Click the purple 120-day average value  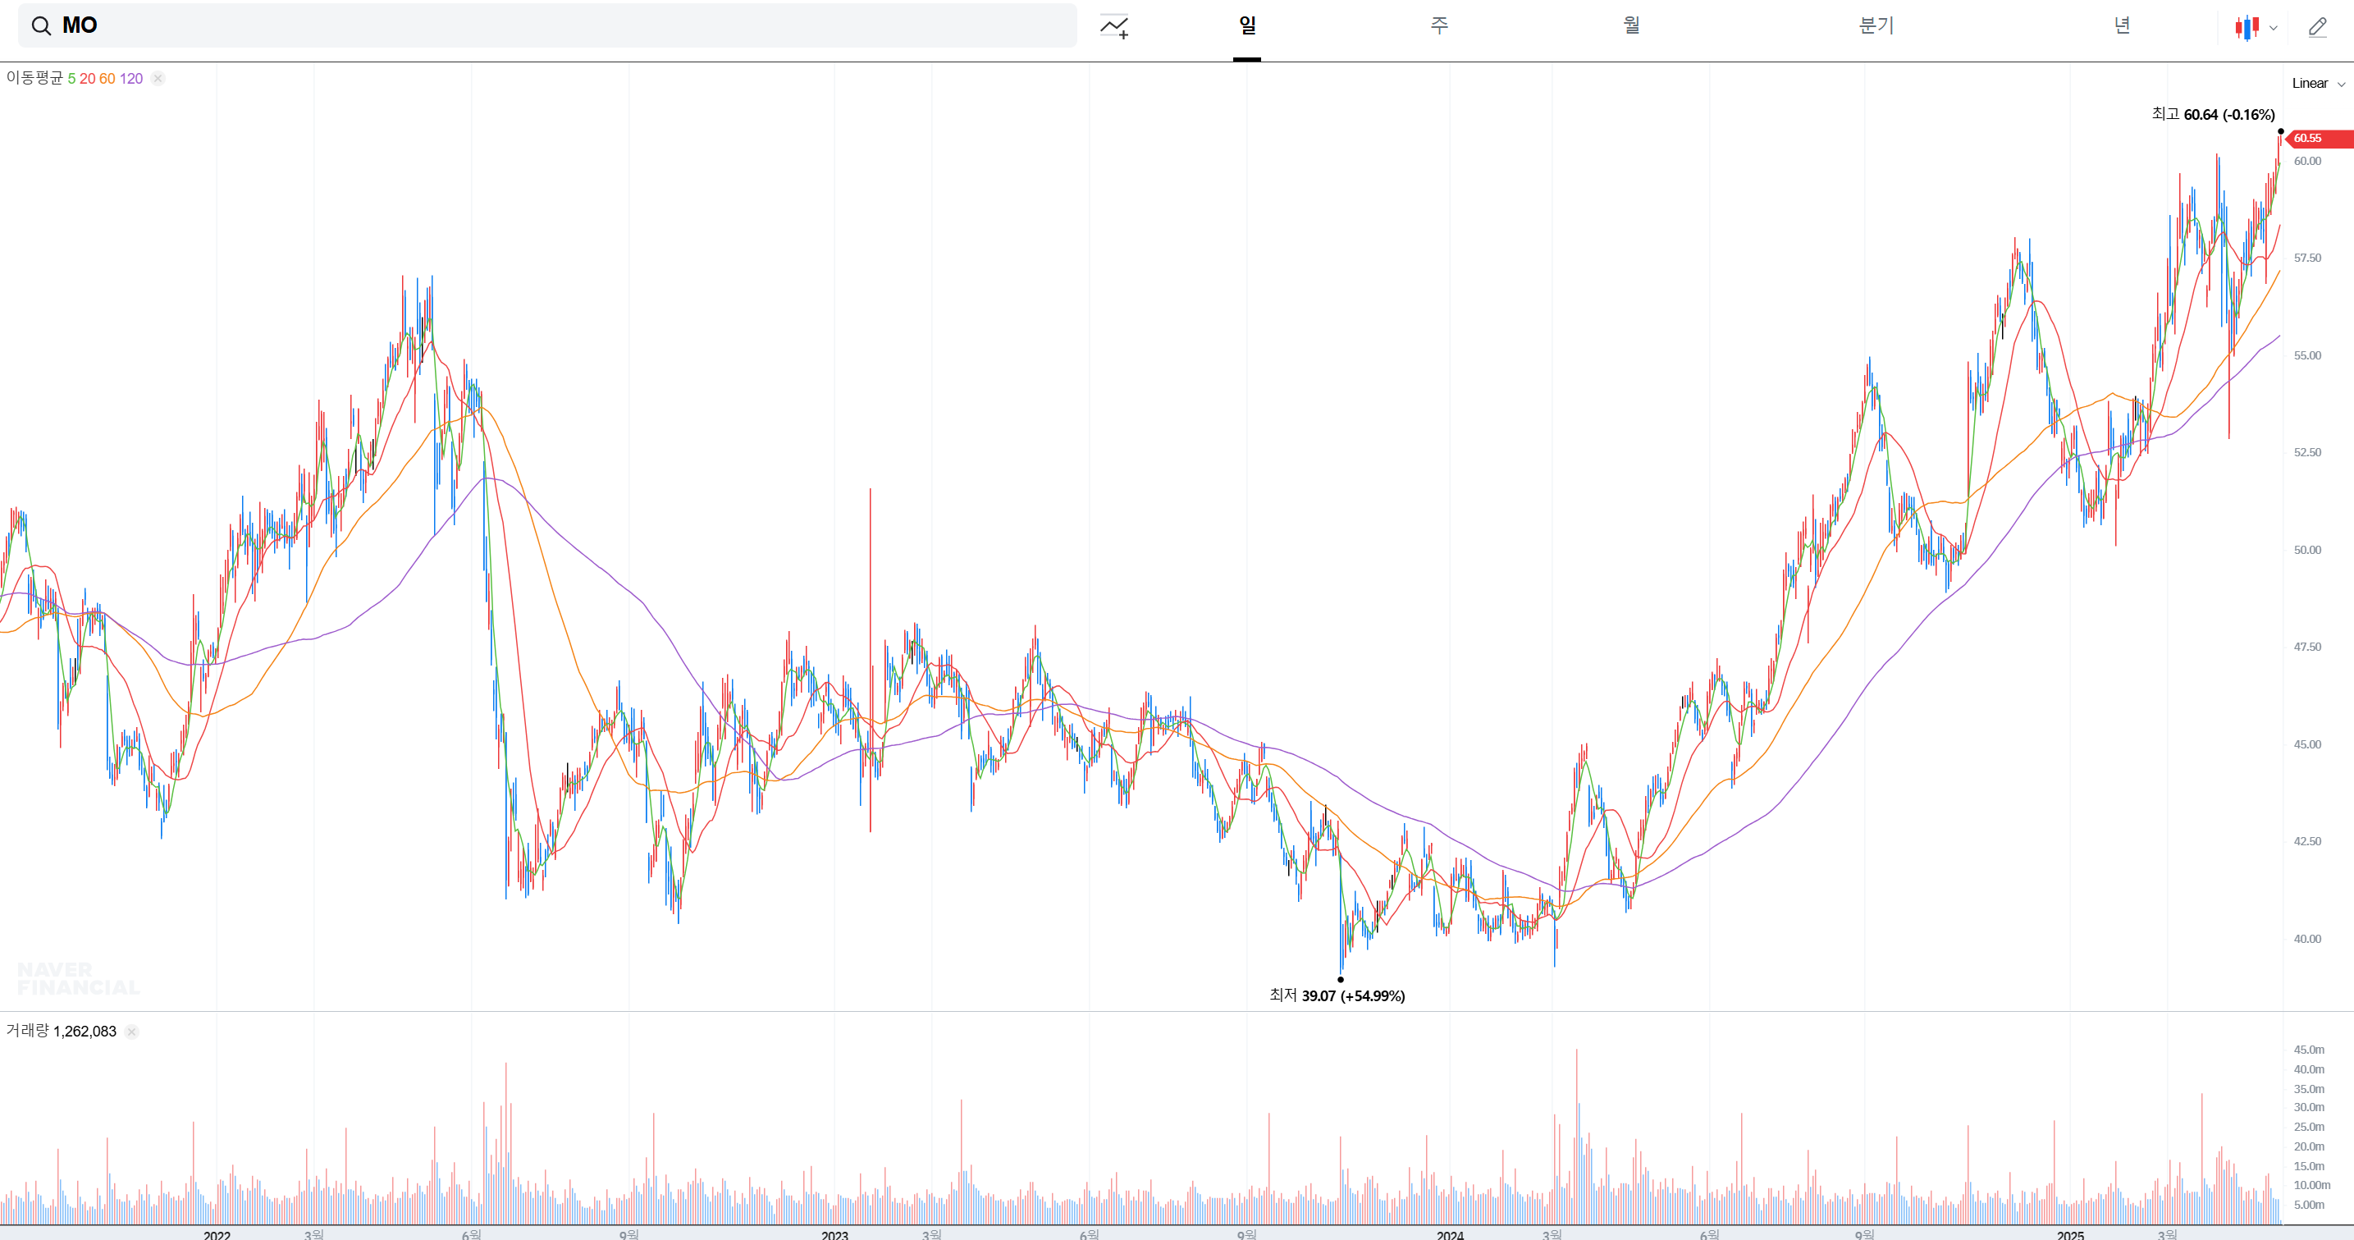tap(130, 79)
